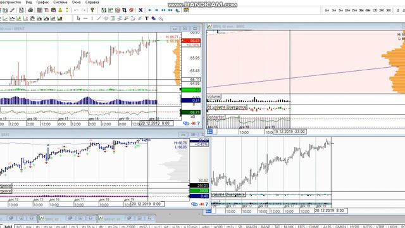Click the question mark in bottom-left chart
This screenshot has height=228, width=405.
206,204
